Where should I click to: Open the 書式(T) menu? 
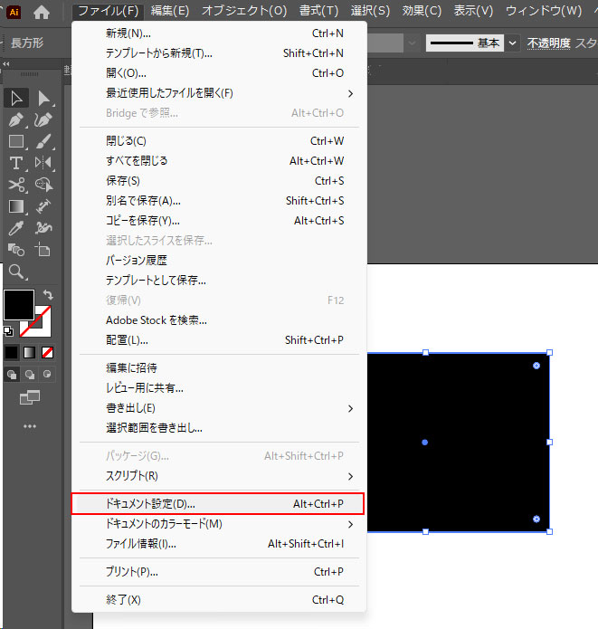(318, 11)
